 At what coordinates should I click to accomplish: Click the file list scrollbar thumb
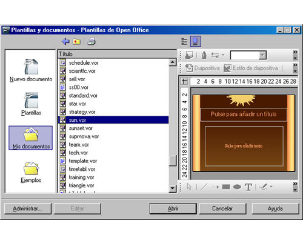(173, 161)
